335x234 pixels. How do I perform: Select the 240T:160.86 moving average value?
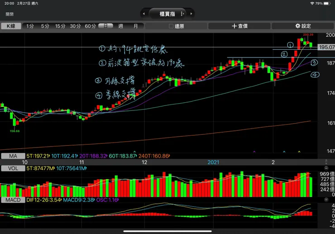(x=154, y=156)
